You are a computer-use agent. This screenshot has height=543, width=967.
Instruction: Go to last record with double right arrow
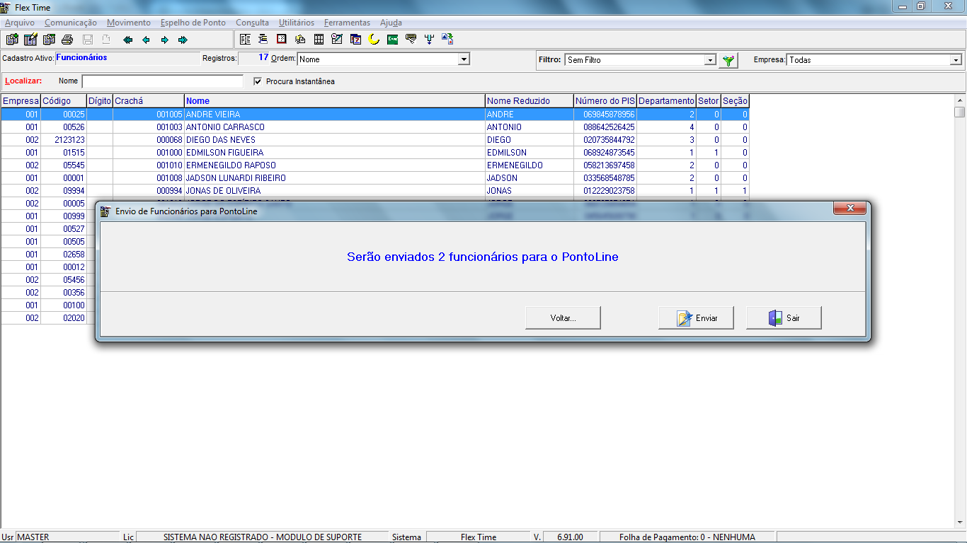point(183,40)
